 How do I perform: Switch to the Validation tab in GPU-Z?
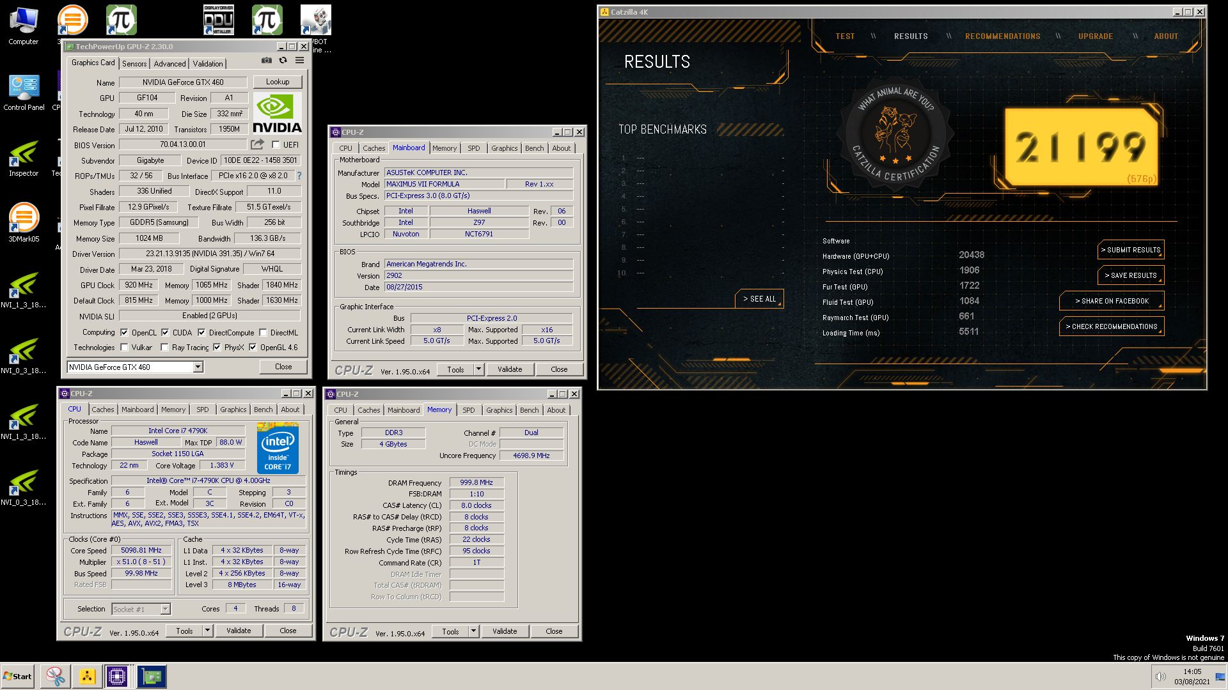[x=208, y=63]
